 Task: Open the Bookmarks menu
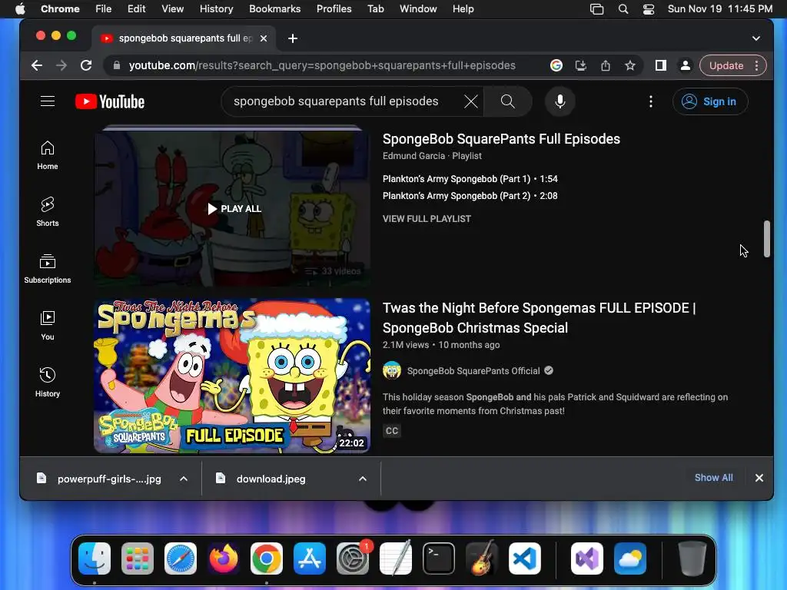pyautogui.click(x=274, y=8)
